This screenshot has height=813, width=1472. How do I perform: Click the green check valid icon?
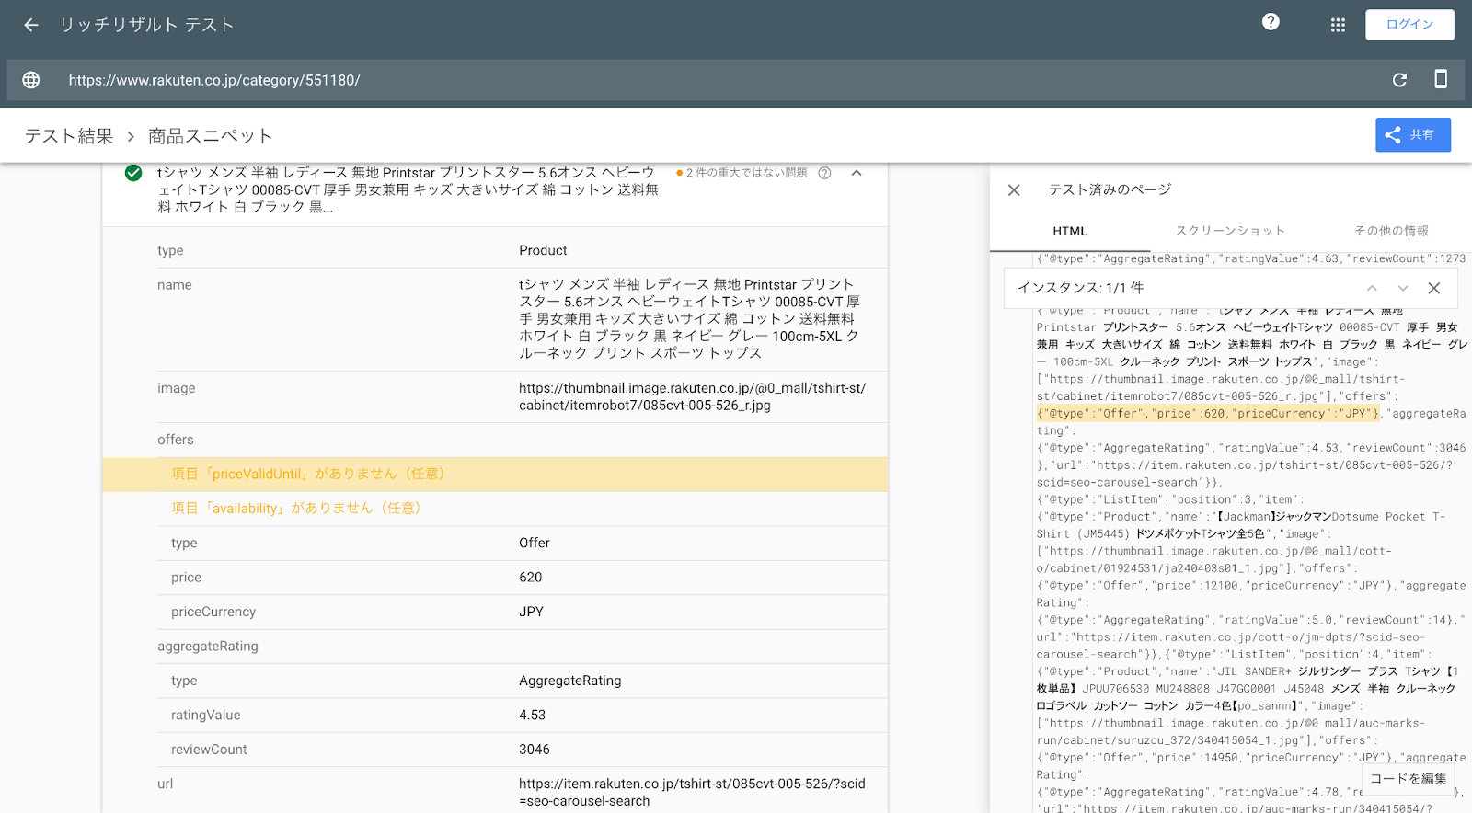tap(133, 173)
